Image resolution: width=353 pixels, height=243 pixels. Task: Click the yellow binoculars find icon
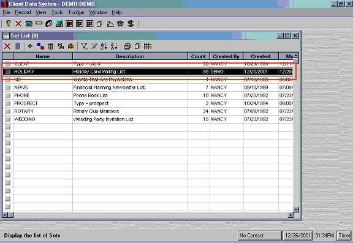click(71, 46)
